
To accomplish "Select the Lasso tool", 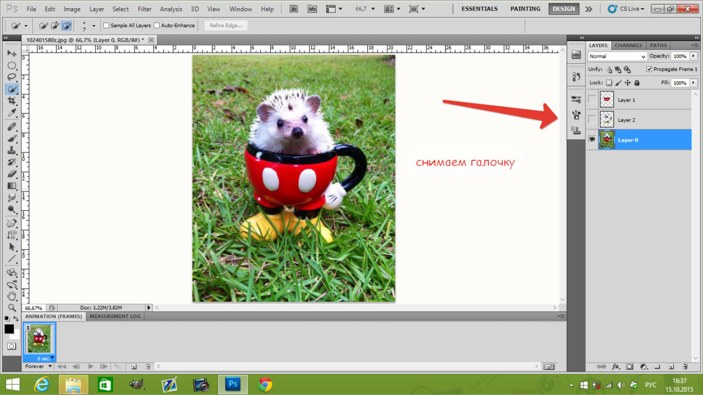I will click(12, 77).
